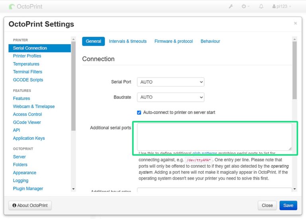Expand the Baudrate dropdown
Viewport: 306px width, 219px height.
[171, 97]
